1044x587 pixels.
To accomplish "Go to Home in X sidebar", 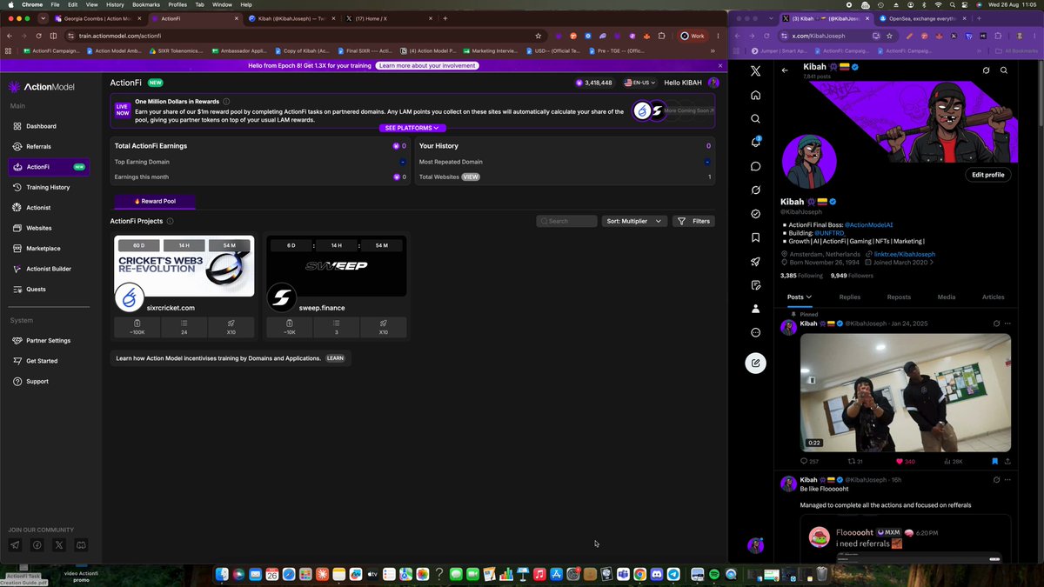I will click(x=755, y=95).
